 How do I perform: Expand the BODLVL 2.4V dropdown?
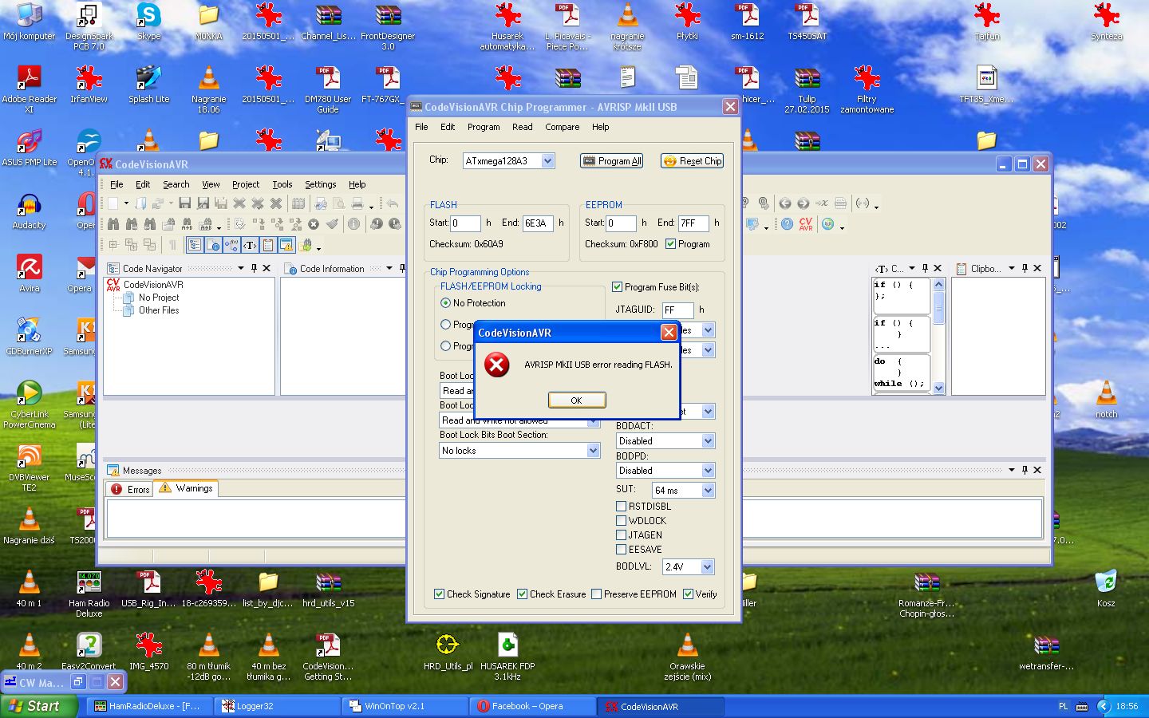pyautogui.click(x=707, y=567)
